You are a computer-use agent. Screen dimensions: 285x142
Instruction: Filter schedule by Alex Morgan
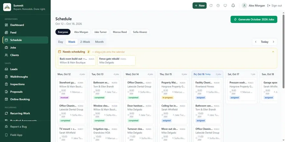(x=81, y=32)
